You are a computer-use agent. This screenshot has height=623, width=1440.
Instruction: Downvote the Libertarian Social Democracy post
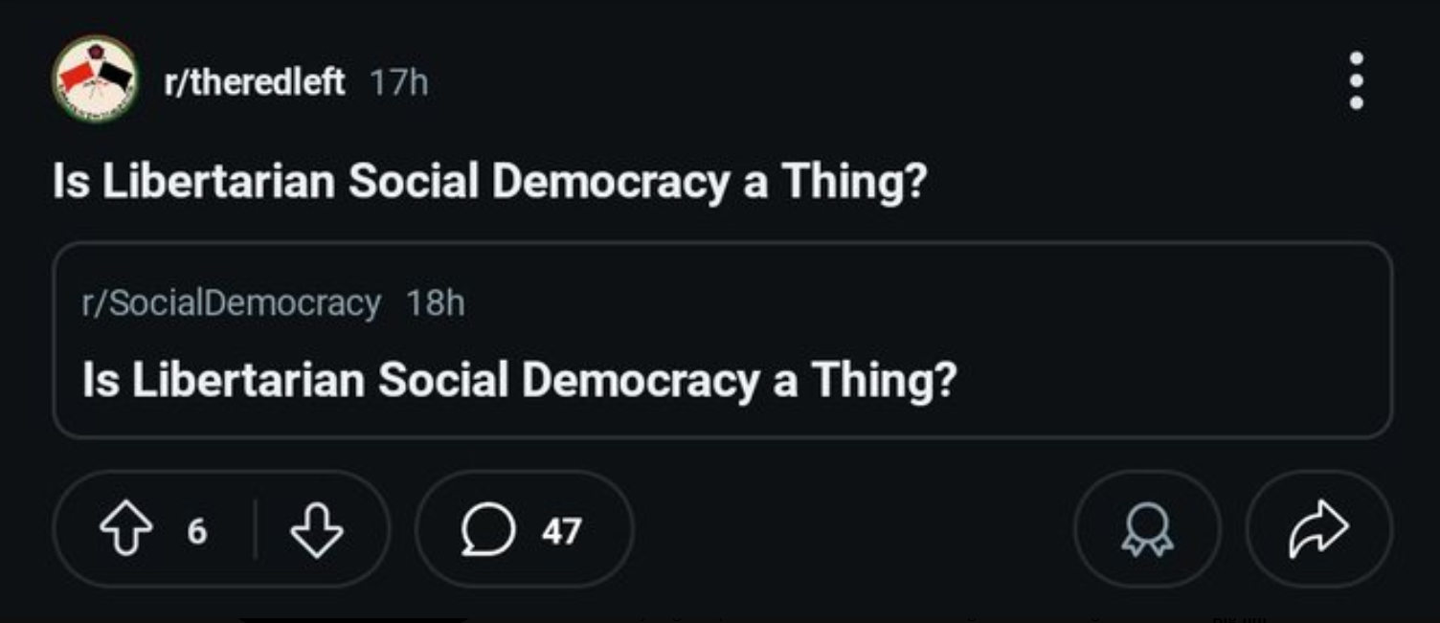317,529
